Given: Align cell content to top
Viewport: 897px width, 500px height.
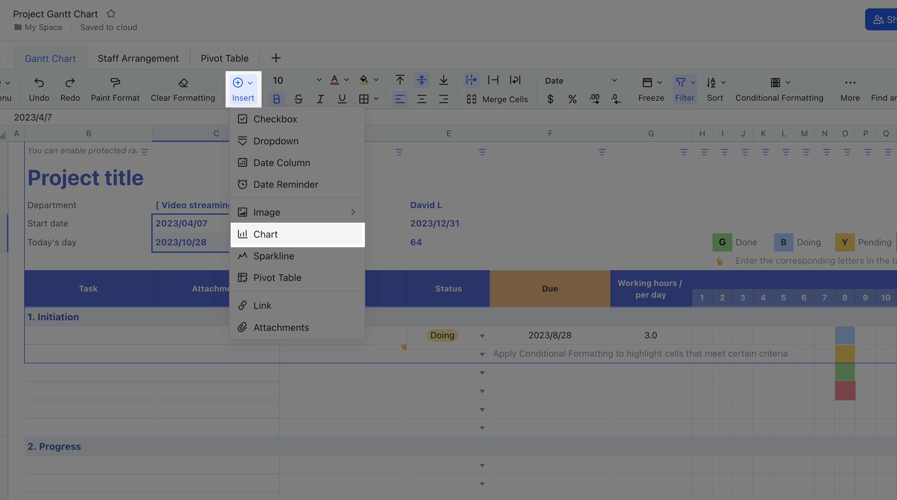Looking at the screenshot, I should [x=400, y=80].
